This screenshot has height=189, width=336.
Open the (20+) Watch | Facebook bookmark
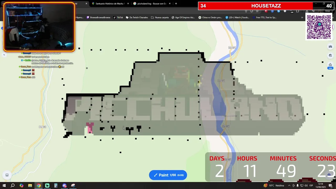pyautogui.click(x=237, y=18)
